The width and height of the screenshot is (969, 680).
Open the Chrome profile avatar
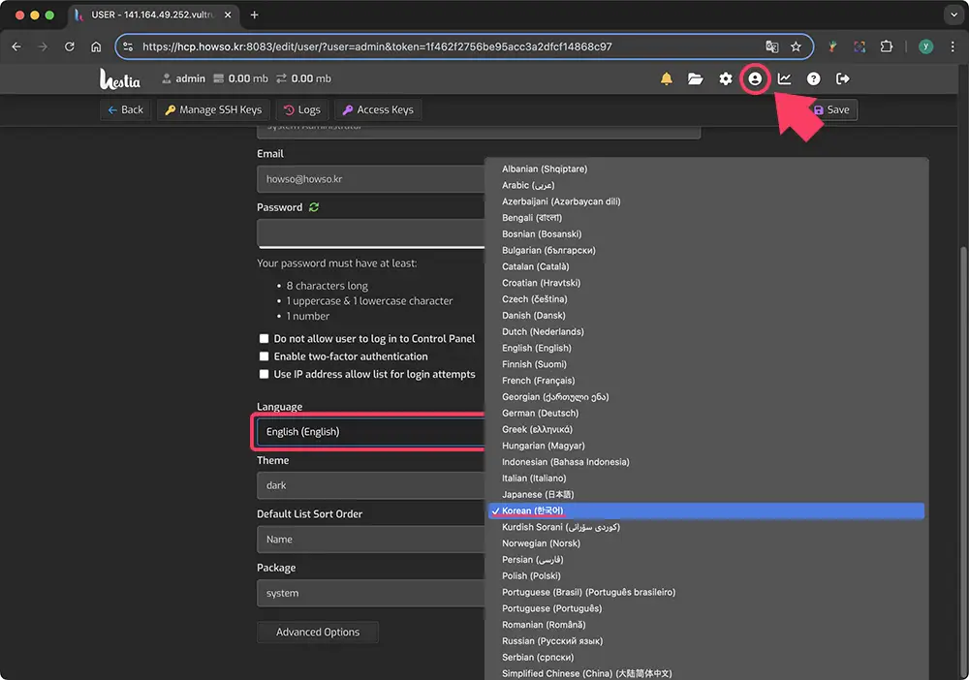point(925,46)
